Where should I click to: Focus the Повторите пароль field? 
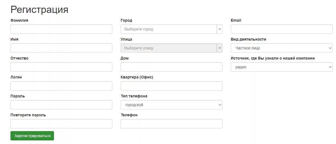[x=61, y=124]
